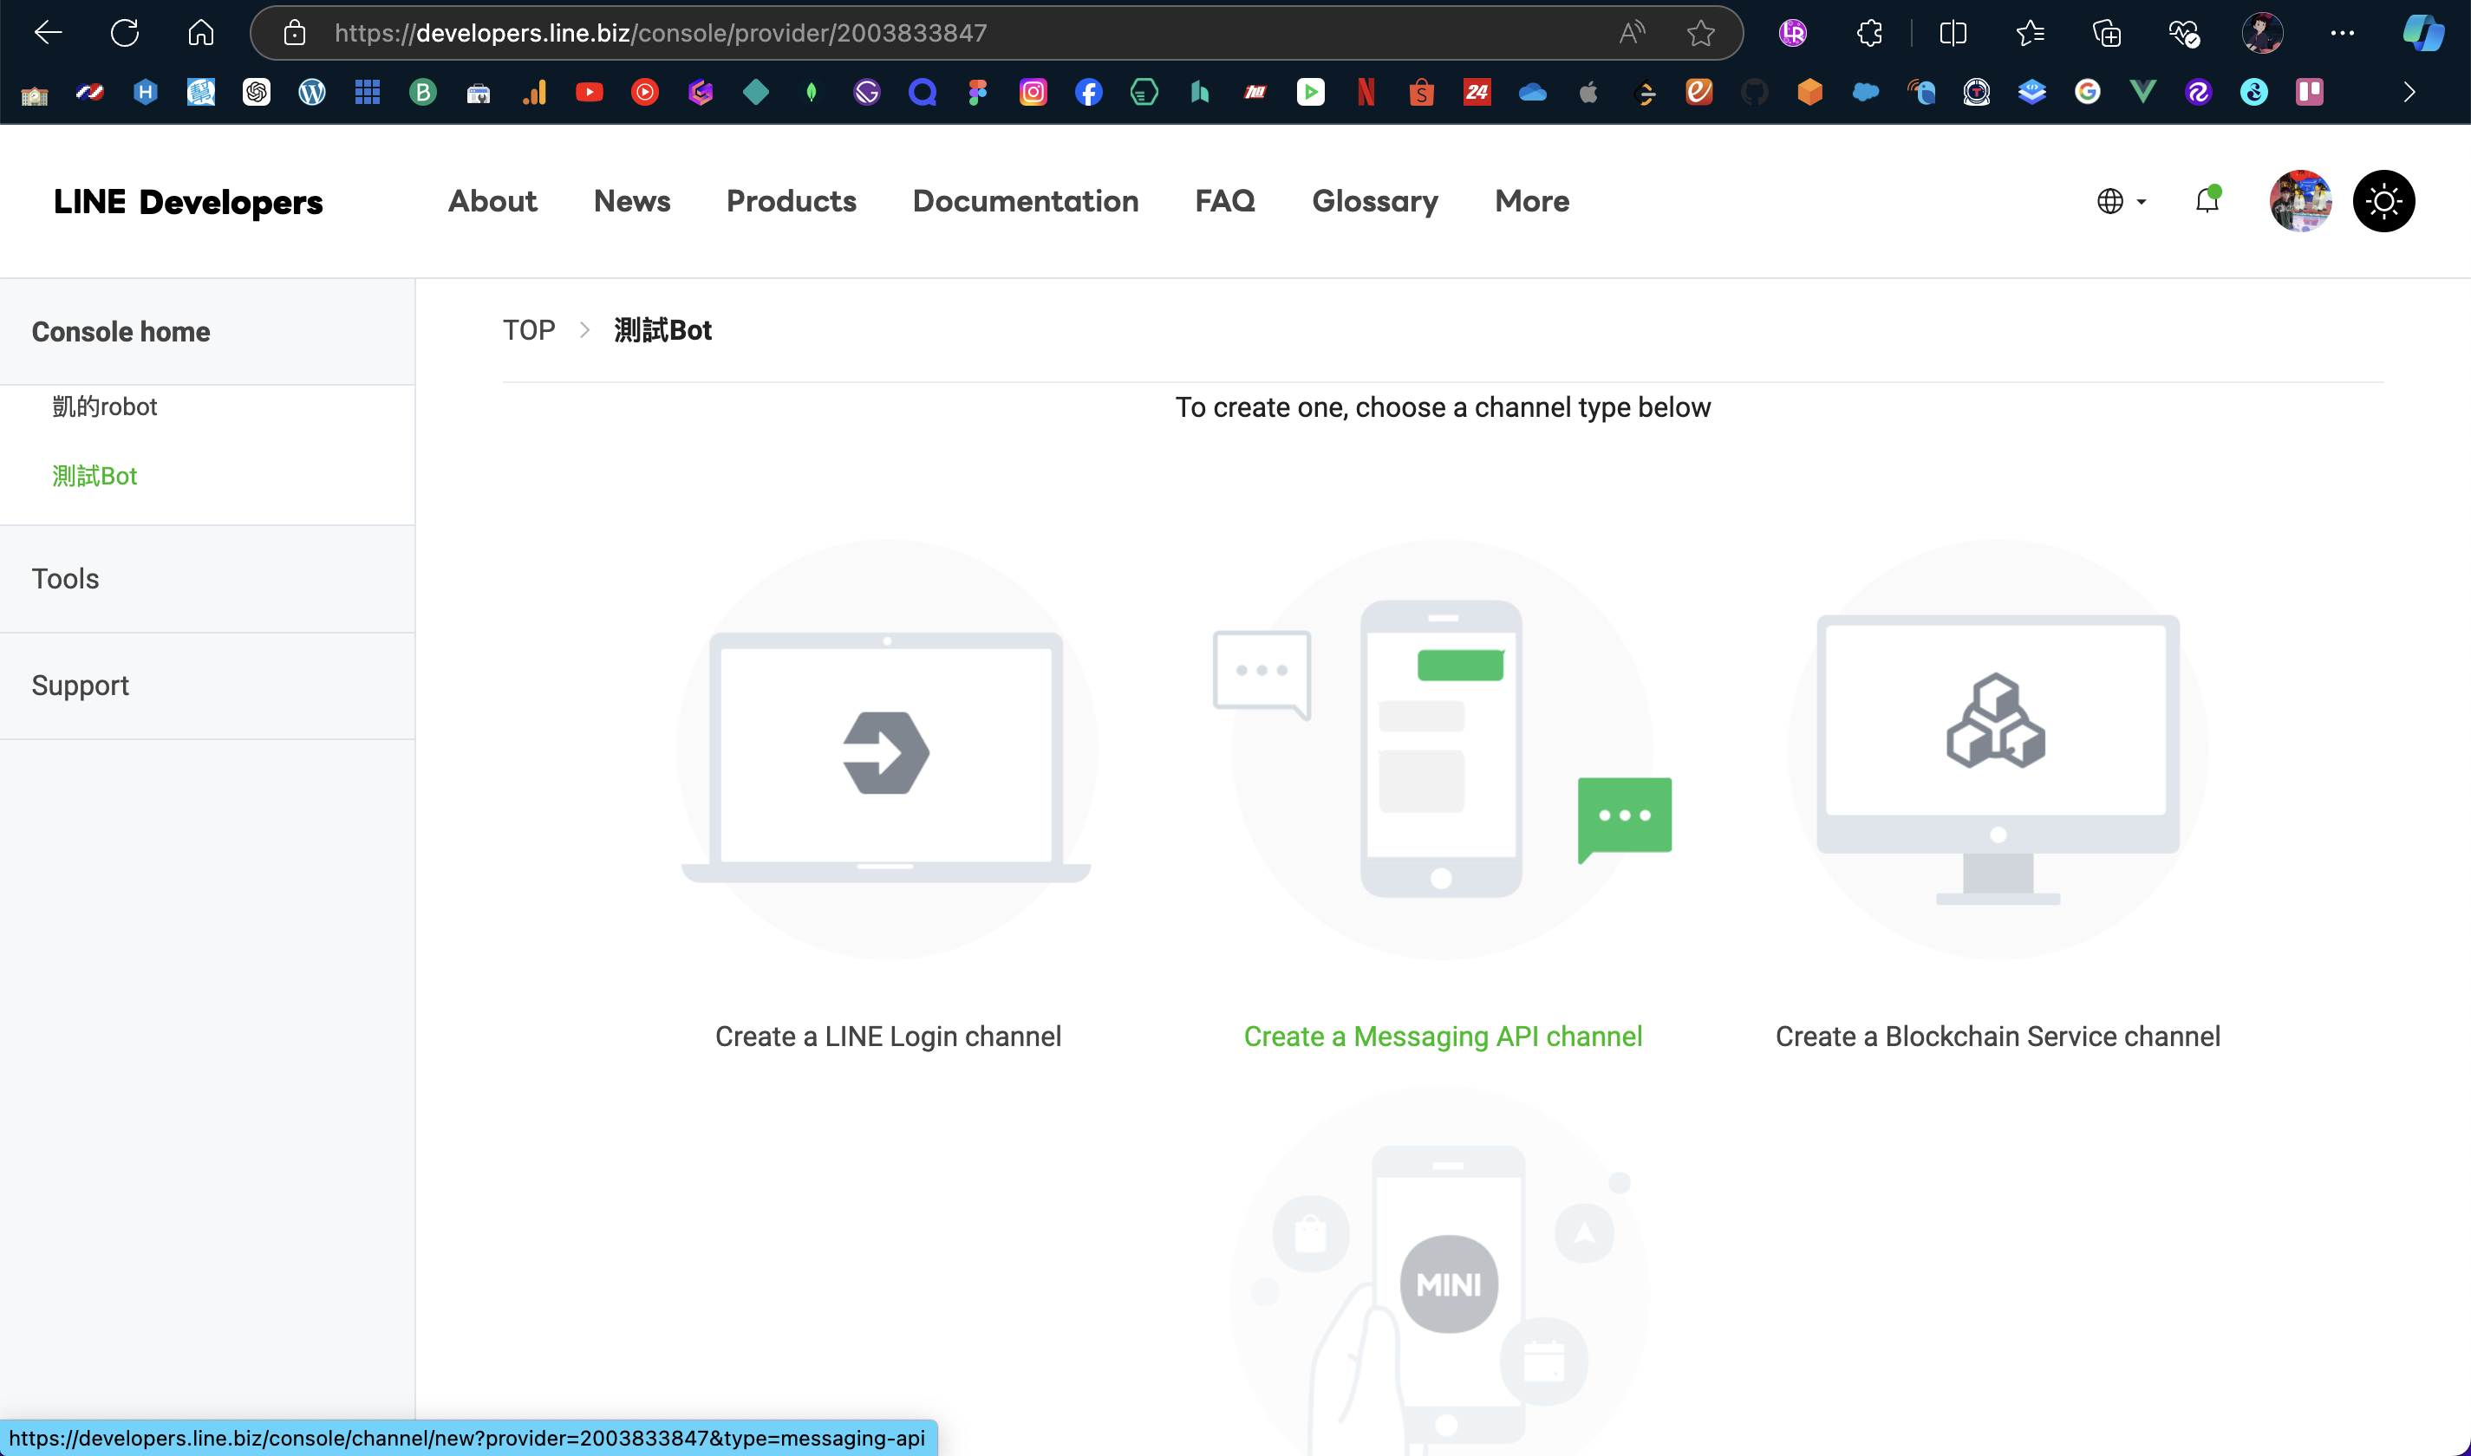
Task: Click the notification bell icon
Action: [2206, 201]
